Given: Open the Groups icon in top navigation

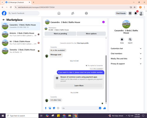Looking at the screenshot, I should pos(86,13).
